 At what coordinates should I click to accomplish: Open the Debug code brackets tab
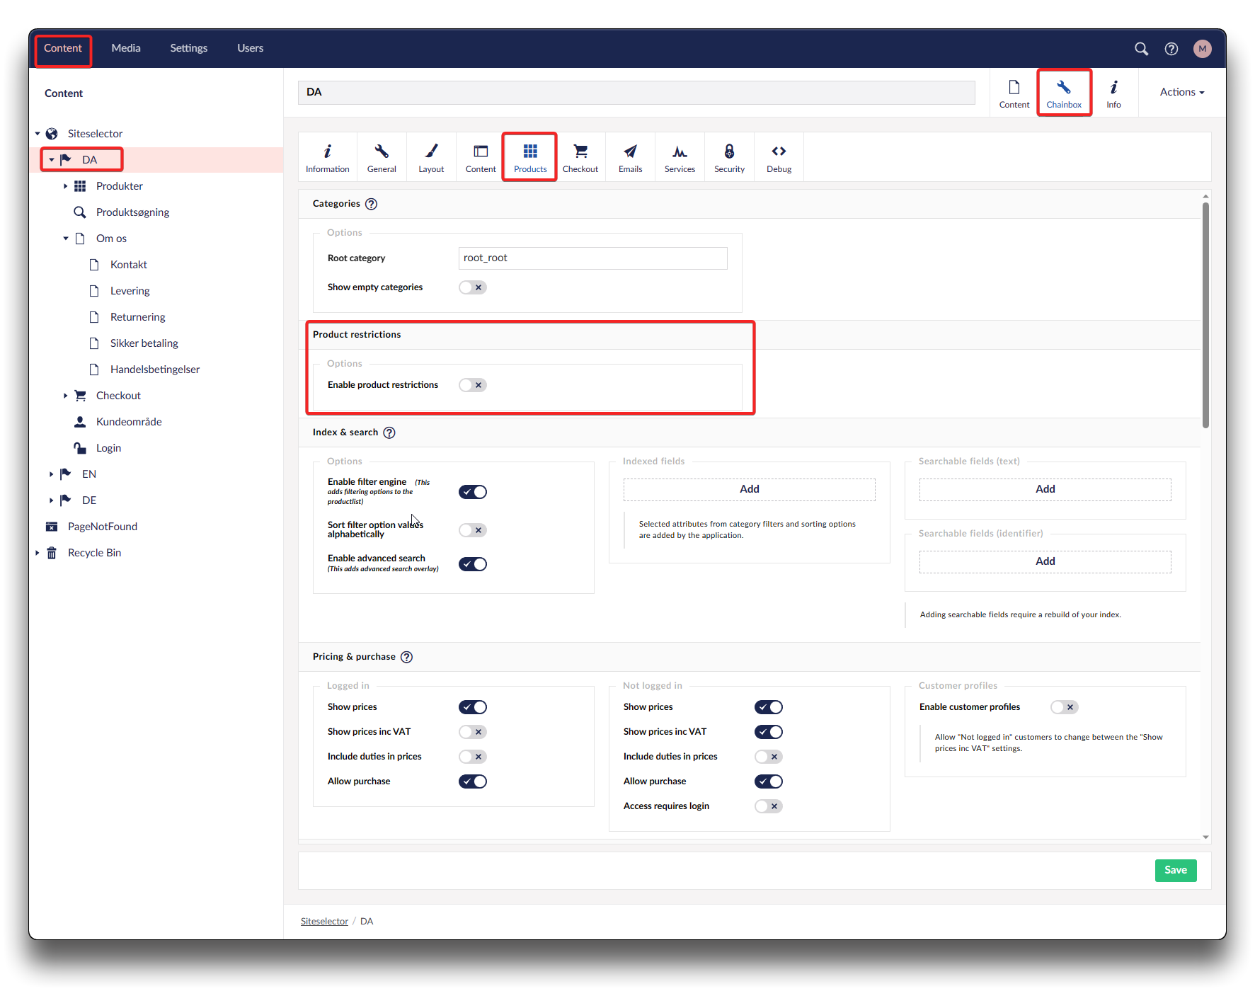click(779, 158)
